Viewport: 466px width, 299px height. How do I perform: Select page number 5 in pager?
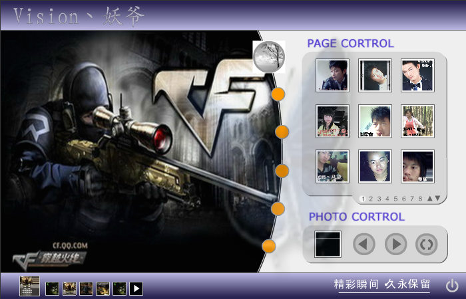(395, 199)
